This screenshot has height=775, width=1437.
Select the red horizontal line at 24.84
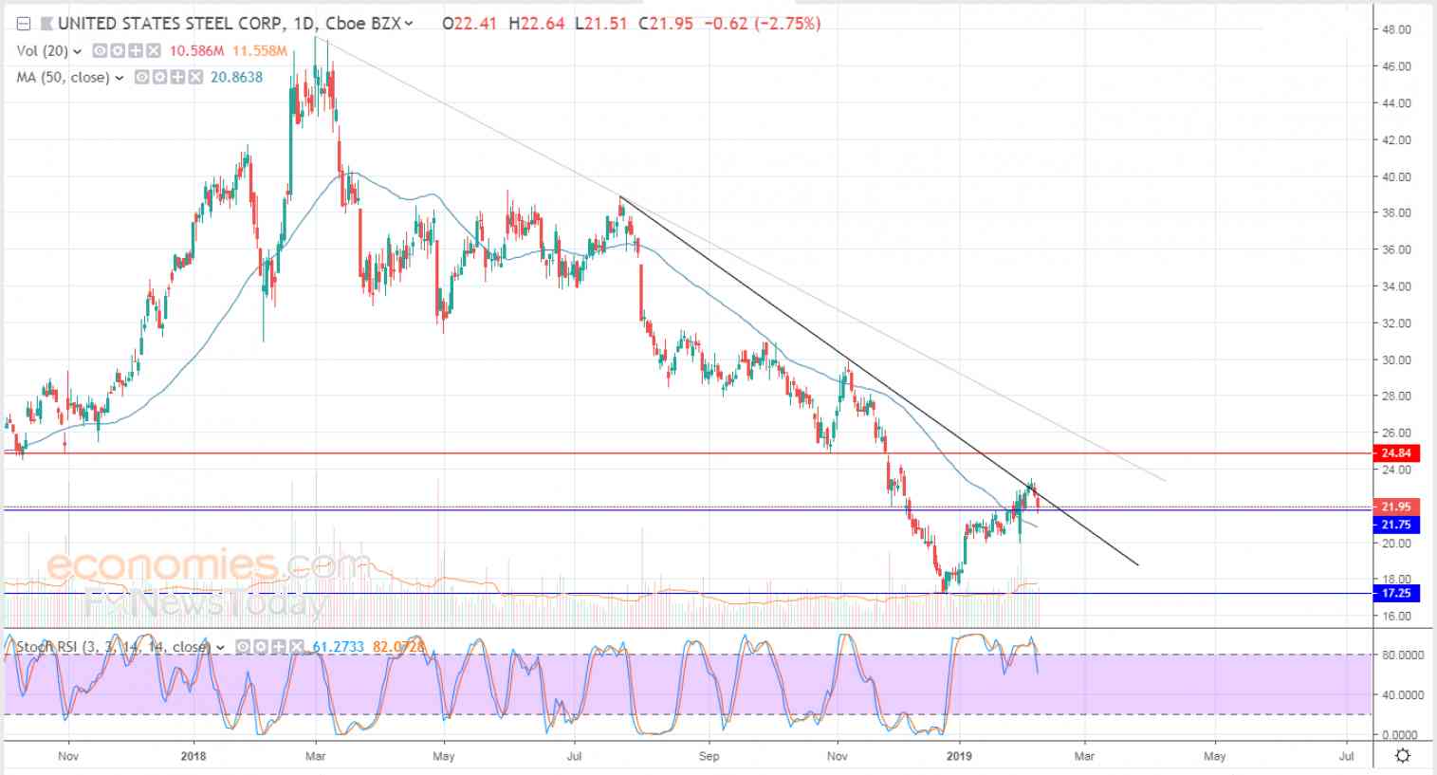coord(688,453)
